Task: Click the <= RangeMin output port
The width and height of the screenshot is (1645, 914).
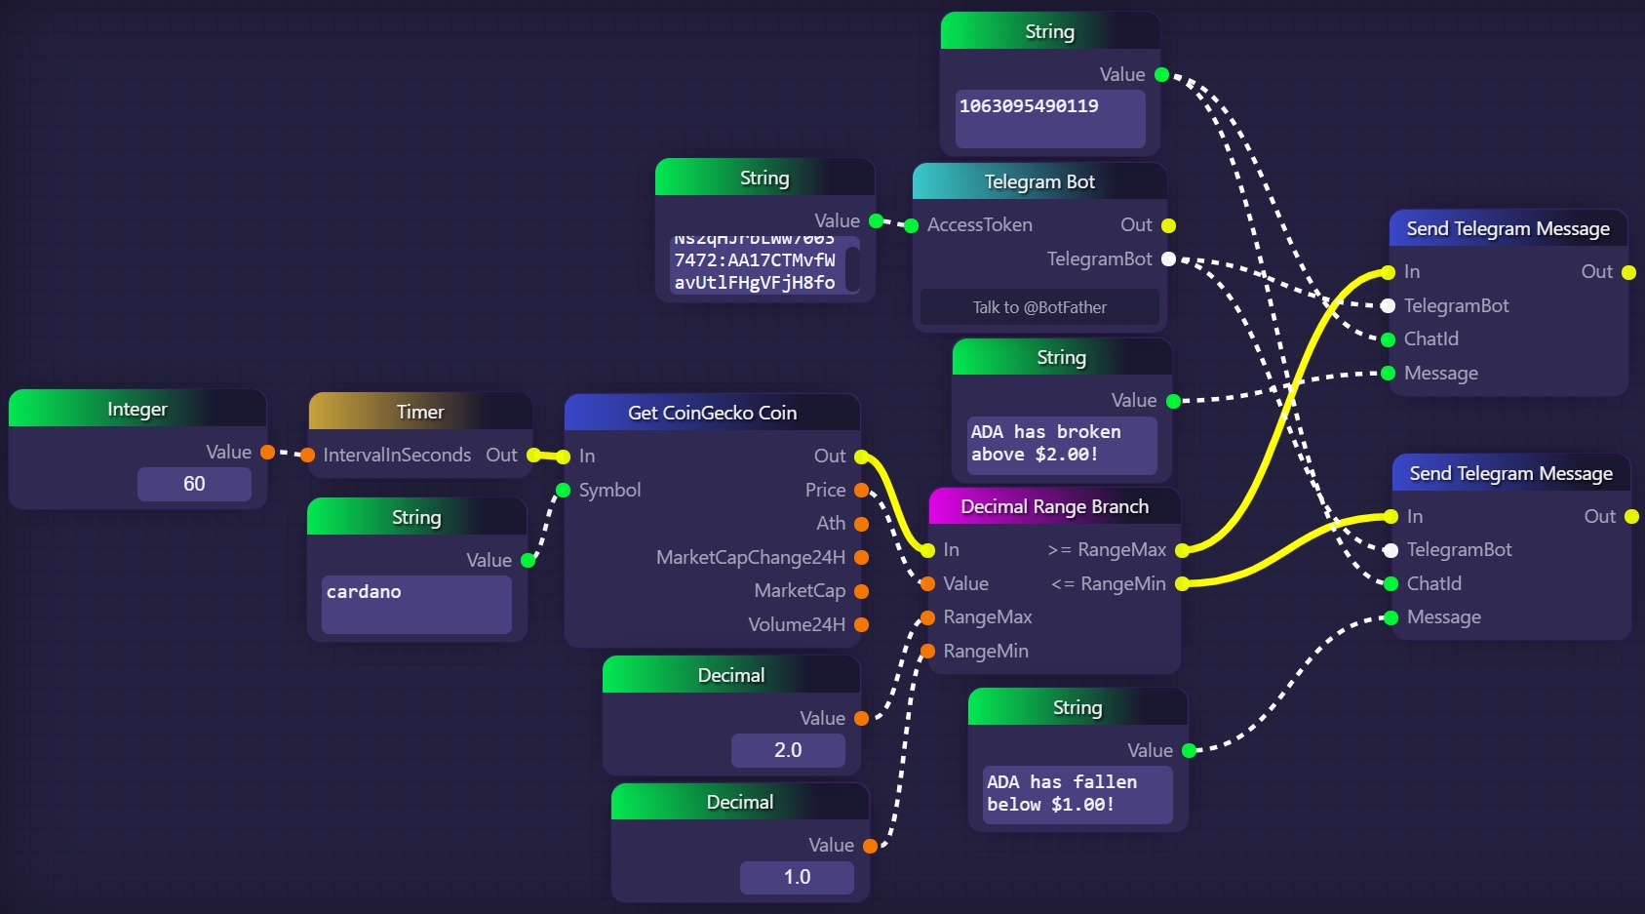Action: point(1182,584)
